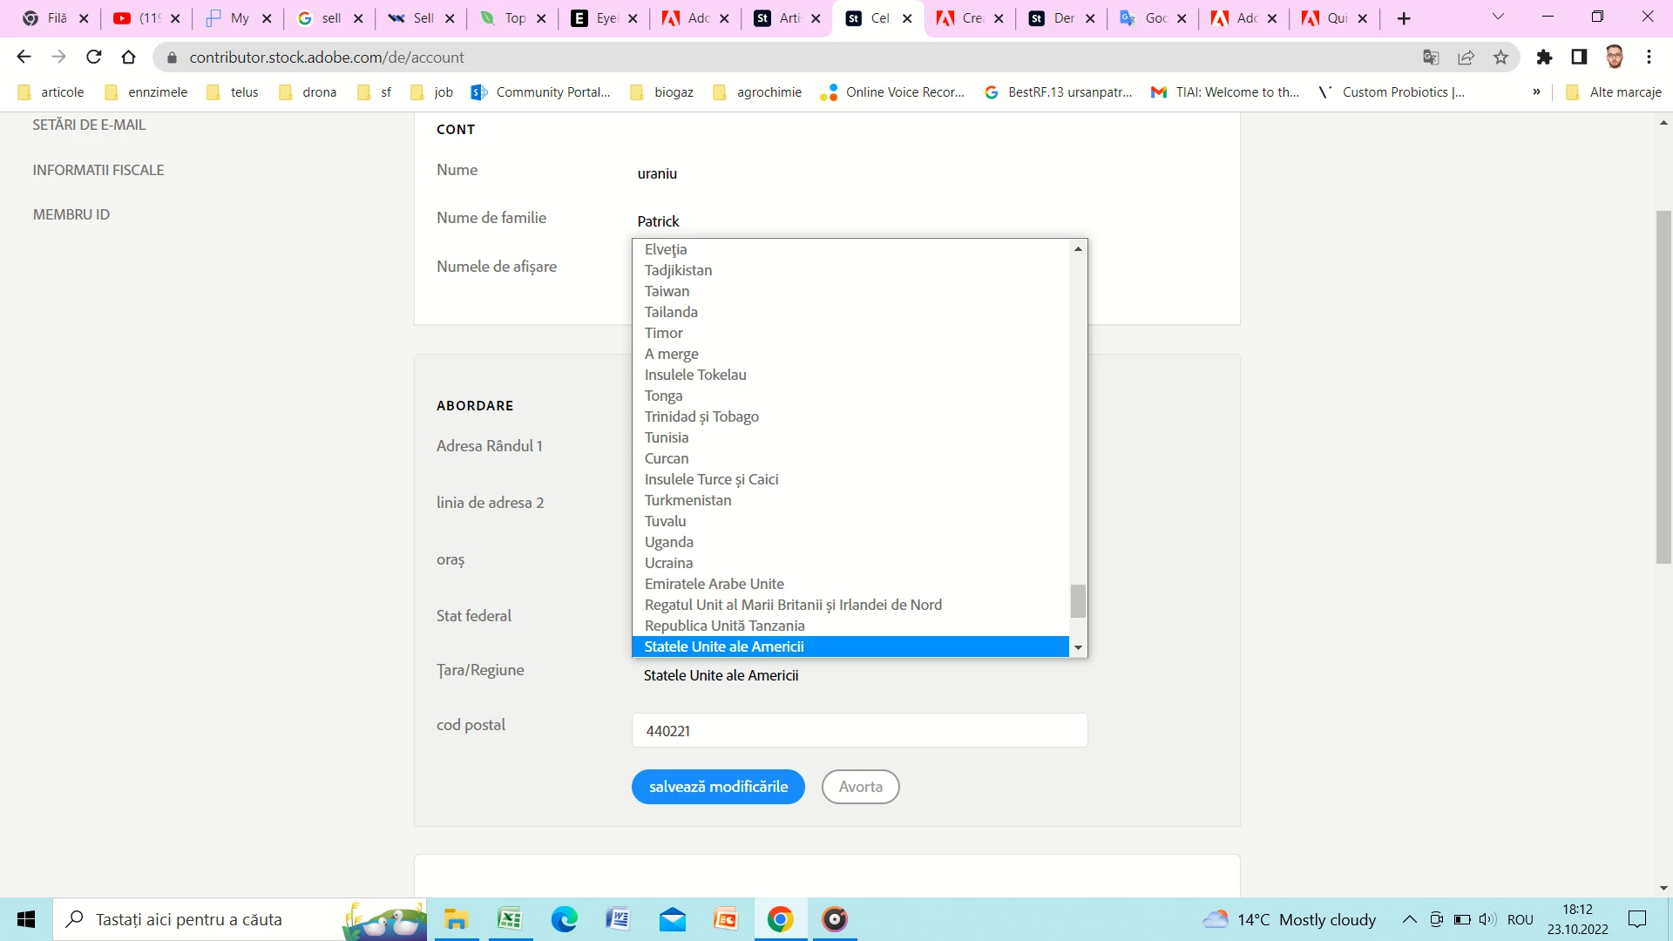Open MEMBRU ID sidebar item

click(71, 214)
